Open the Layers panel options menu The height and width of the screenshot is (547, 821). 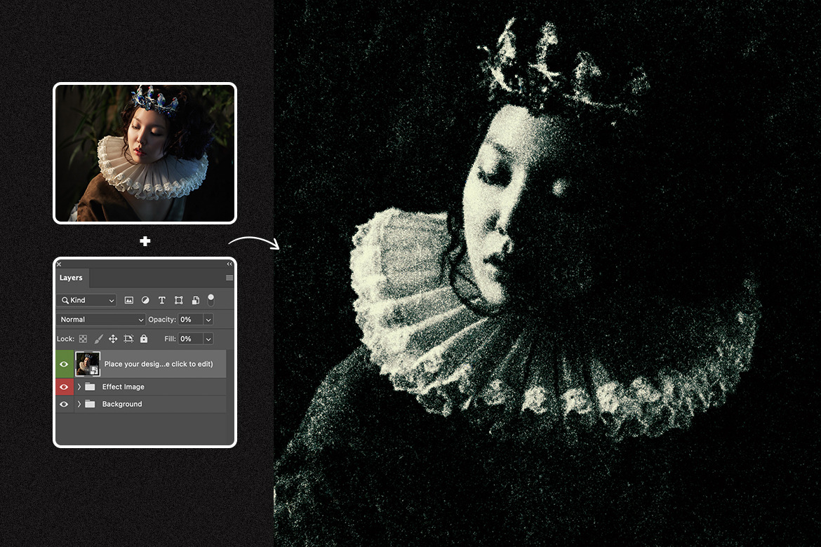[229, 278]
